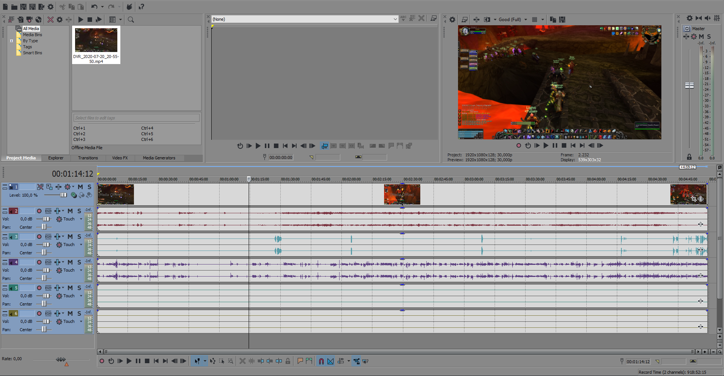Screen dimensions: 724x376
Task: Select the Zoom Edit tool magnifier
Action: 231,361
